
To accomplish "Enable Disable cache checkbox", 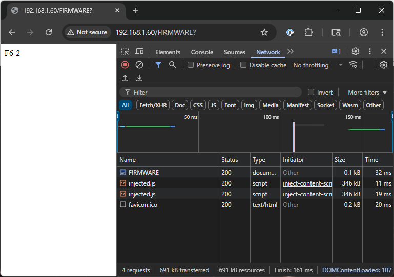I will coord(243,65).
